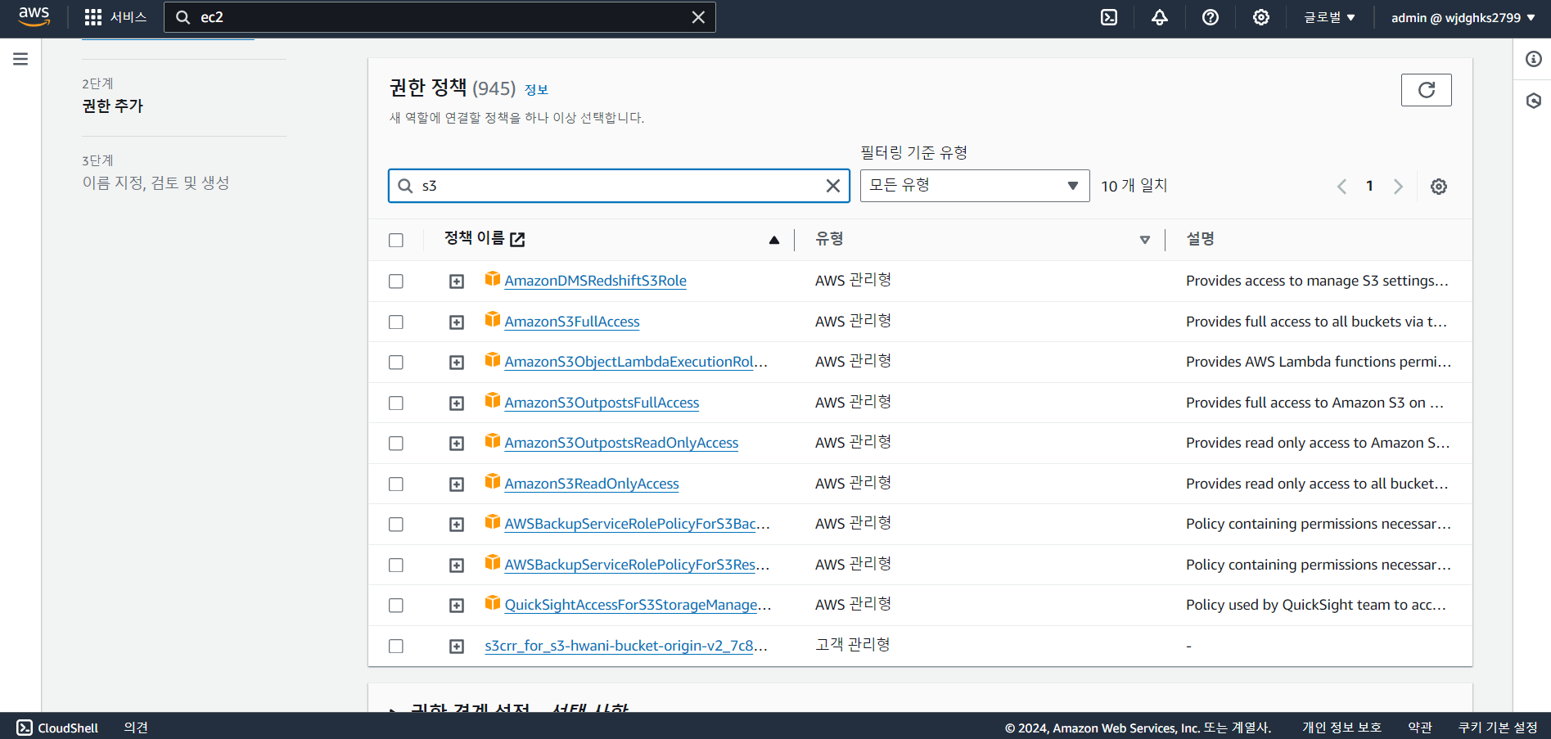The width and height of the screenshot is (1551, 739).
Task: Go to previous page of policies
Action: coord(1342,187)
